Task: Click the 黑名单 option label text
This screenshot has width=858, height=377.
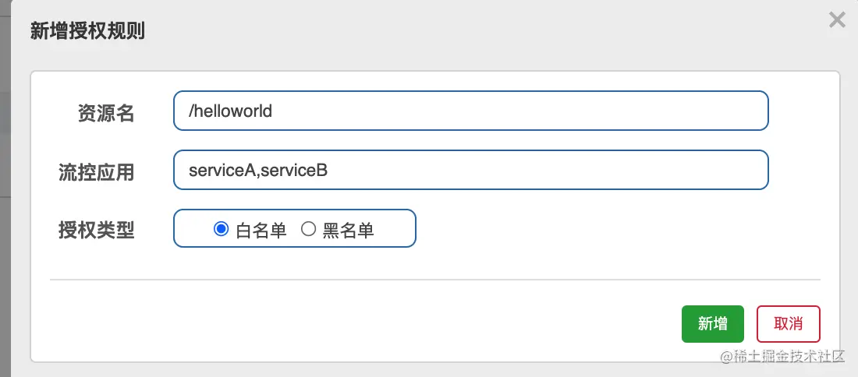Action: (x=349, y=230)
